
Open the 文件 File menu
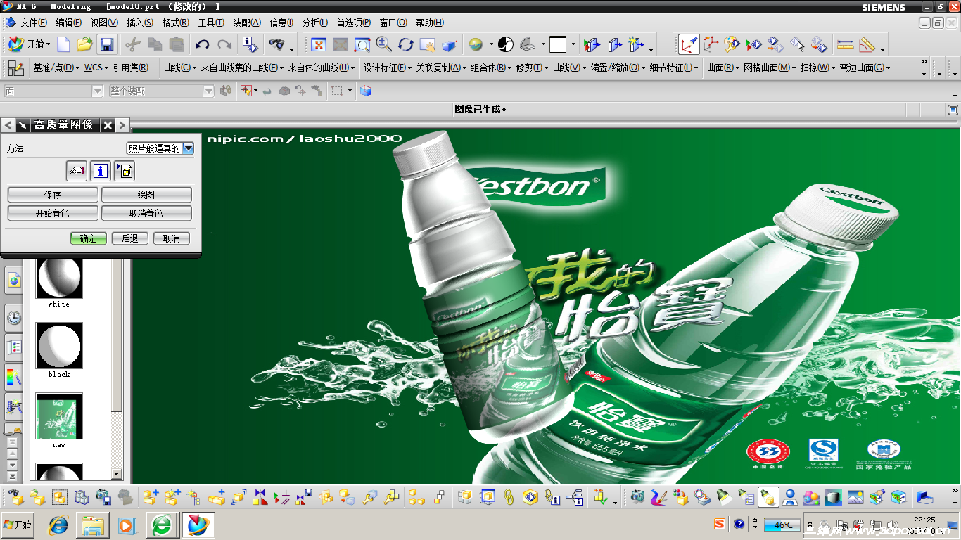[x=34, y=23]
